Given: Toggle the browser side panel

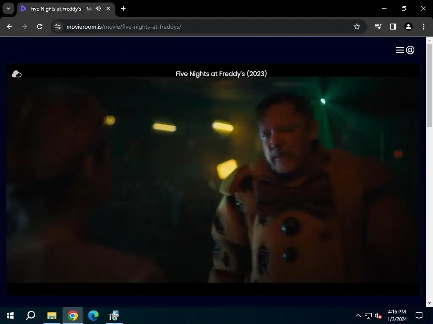Looking at the screenshot, I should (393, 27).
